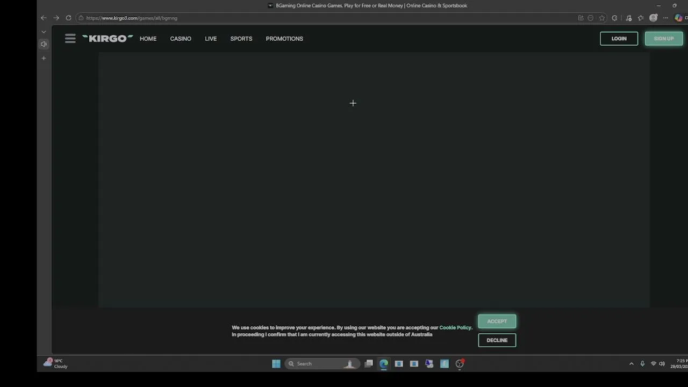Click the LOGIN button

(x=619, y=39)
